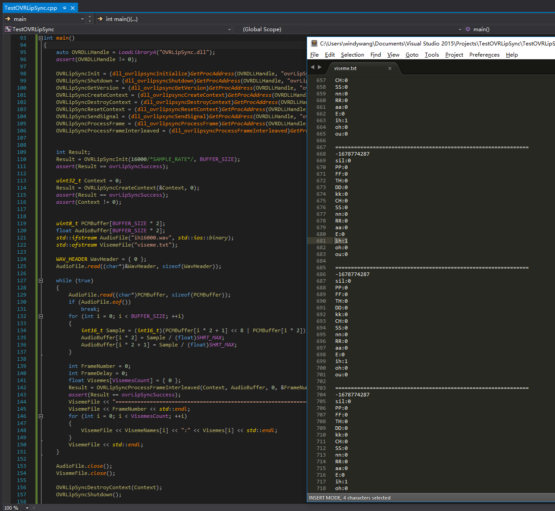Click the previous tab left arrow in Sublime
This screenshot has width=555, height=511.
coord(312,67)
